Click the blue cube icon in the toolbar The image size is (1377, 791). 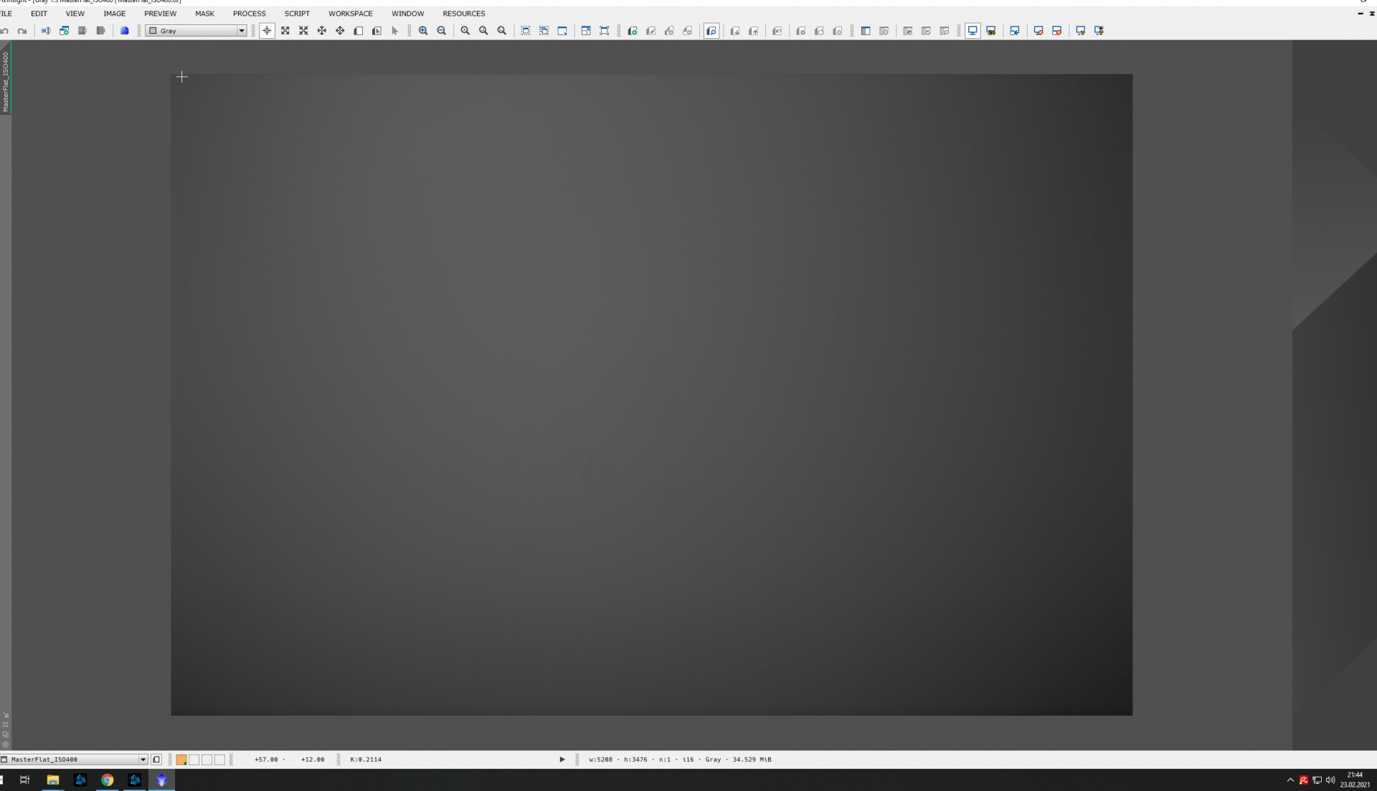124,31
